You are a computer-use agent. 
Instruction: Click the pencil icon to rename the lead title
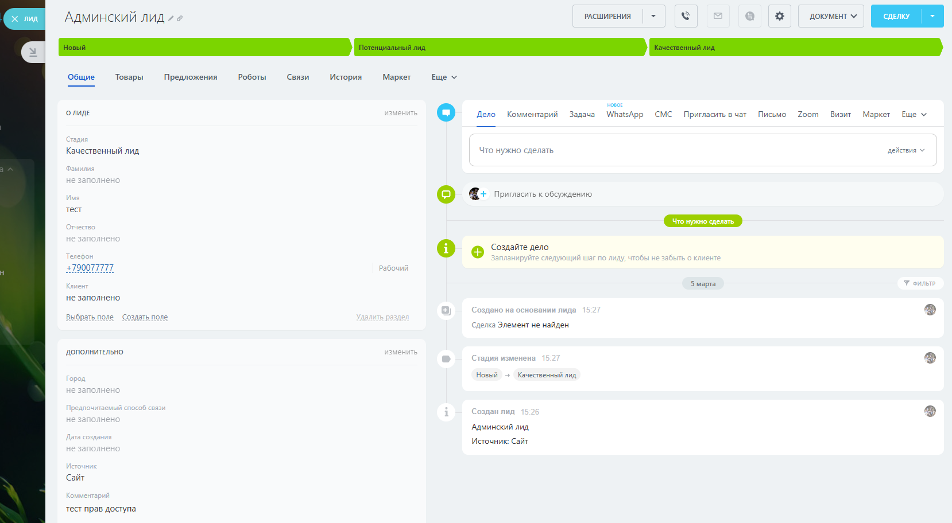[171, 18]
